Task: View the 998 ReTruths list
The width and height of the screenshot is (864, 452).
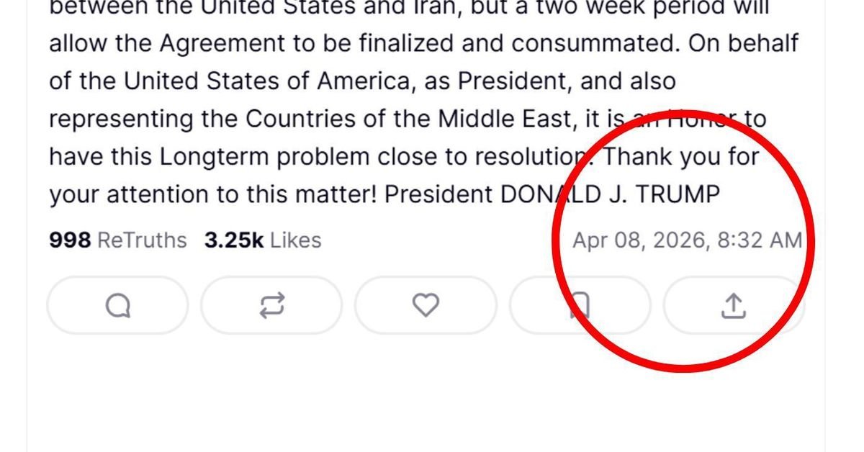Action: [x=118, y=240]
